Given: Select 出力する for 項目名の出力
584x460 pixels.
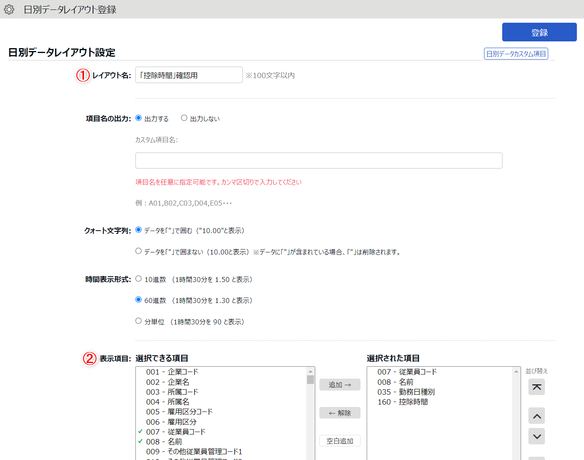Looking at the screenshot, I should click(x=139, y=118).
